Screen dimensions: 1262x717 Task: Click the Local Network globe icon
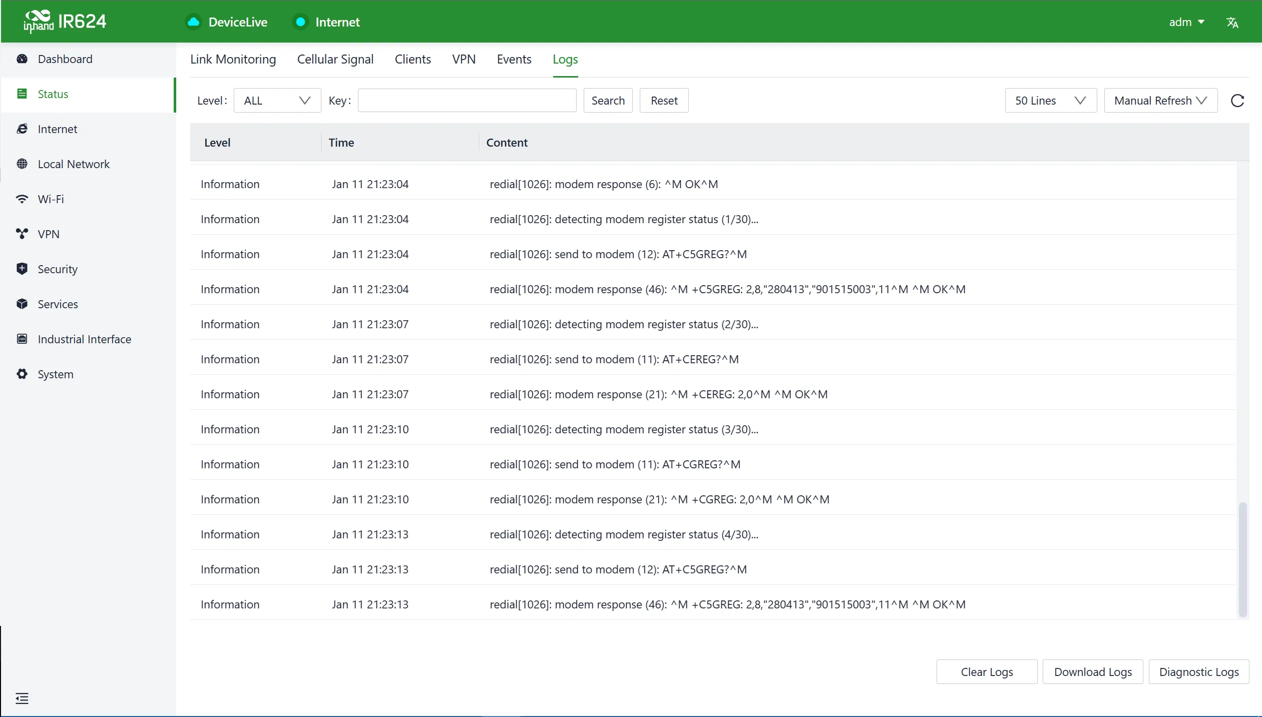tap(22, 164)
